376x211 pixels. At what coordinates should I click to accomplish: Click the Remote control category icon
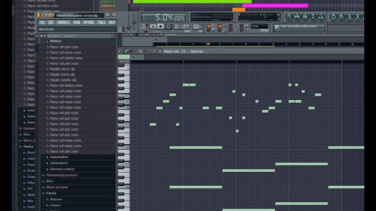47,169
